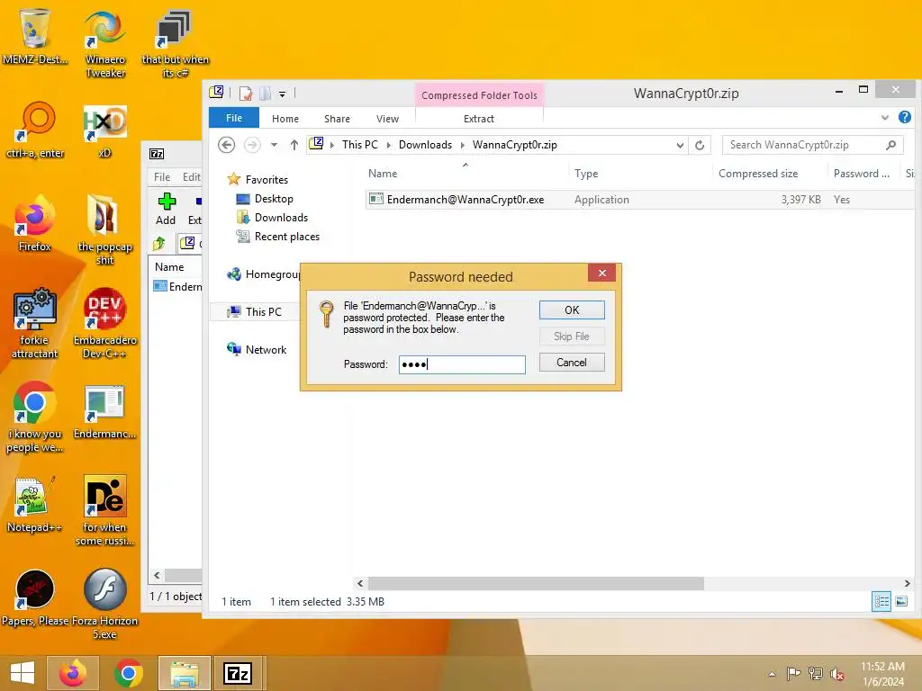Sort by Type column header
Viewport: 922px width, 691px height.
click(586, 174)
